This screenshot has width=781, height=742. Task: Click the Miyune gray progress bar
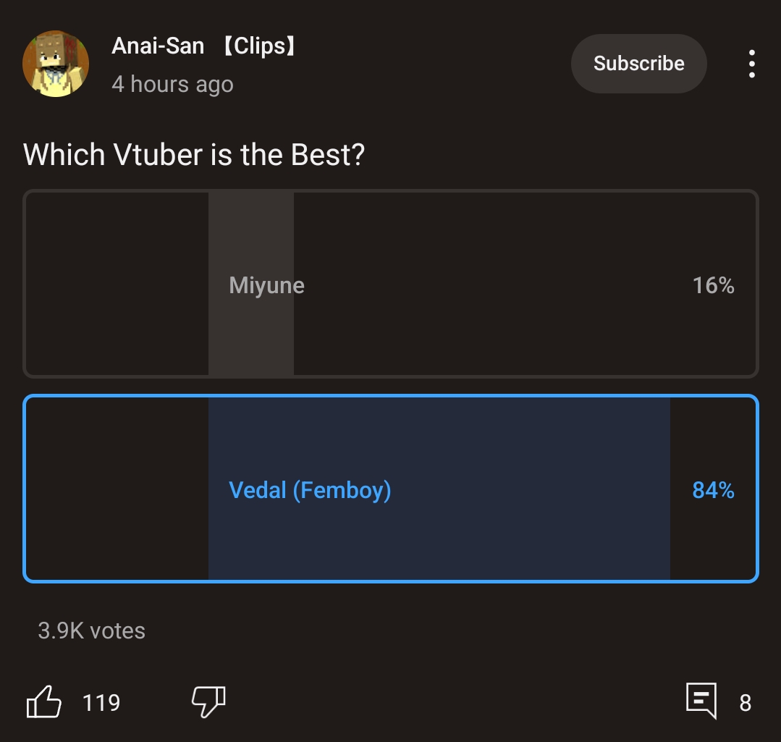(x=251, y=283)
